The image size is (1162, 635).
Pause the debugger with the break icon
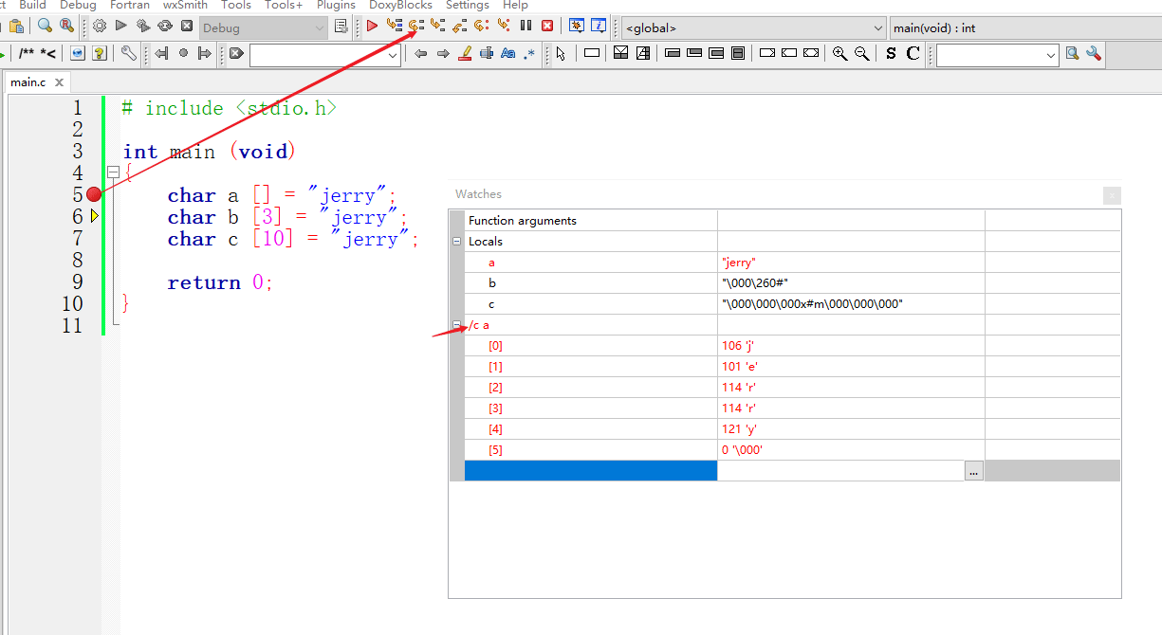pyautogui.click(x=526, y=27)
